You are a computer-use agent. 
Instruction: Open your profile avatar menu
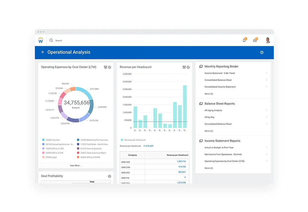268,40
